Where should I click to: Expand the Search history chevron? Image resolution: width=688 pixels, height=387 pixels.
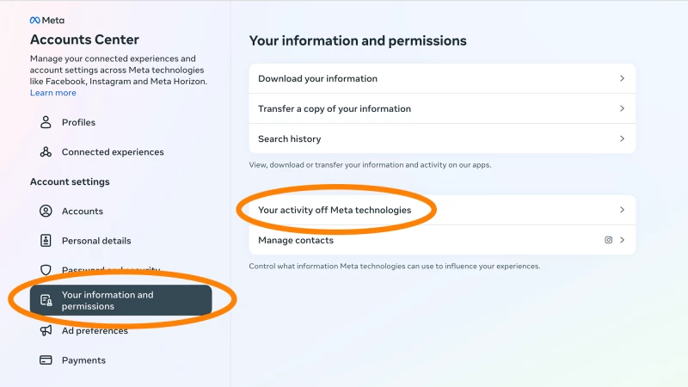coord(622,139)
